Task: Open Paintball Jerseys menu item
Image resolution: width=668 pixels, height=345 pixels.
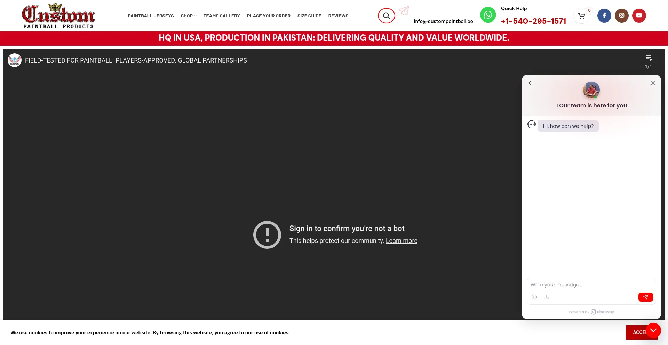Action: coord(151,16)
